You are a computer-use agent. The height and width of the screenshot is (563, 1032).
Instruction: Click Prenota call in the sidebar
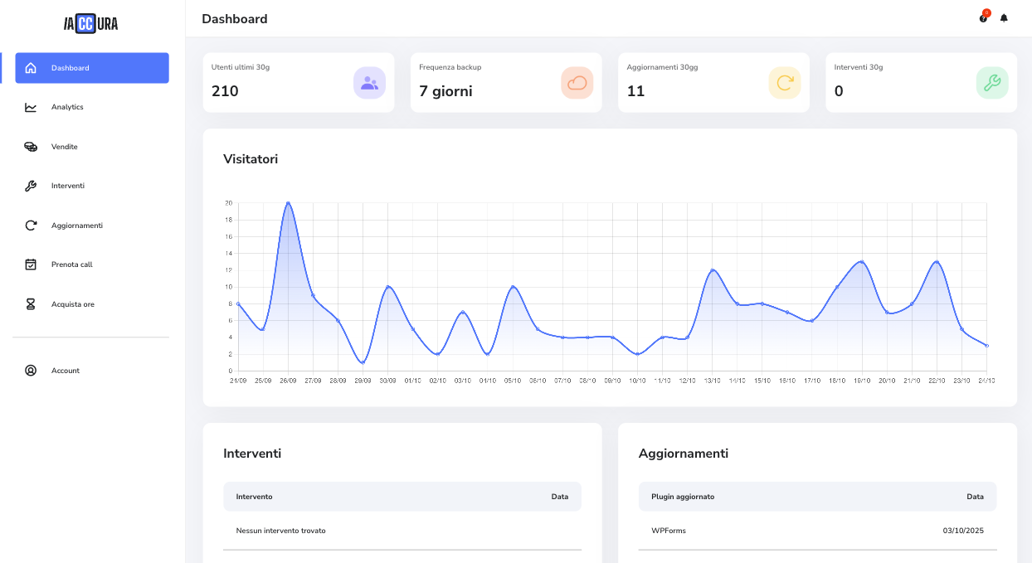click(71, 265)
